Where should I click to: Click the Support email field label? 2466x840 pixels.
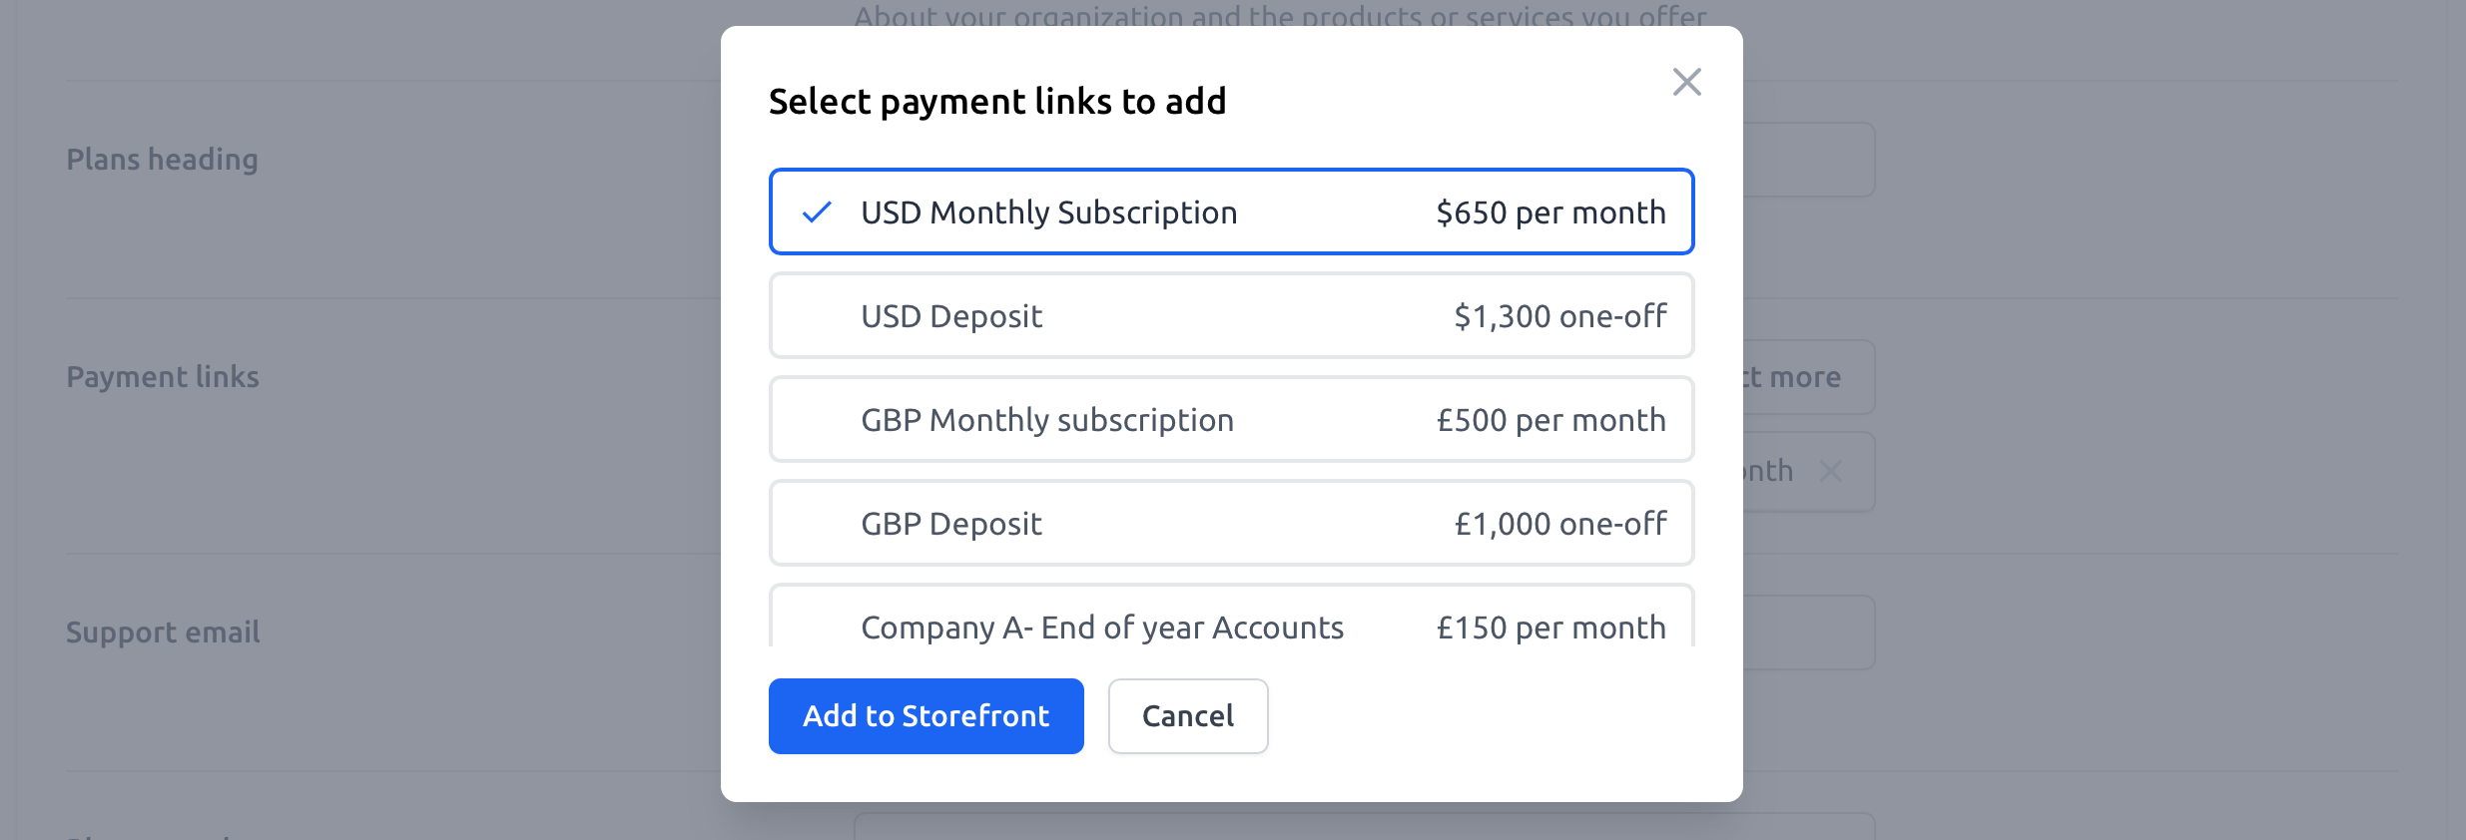(163, 632)
